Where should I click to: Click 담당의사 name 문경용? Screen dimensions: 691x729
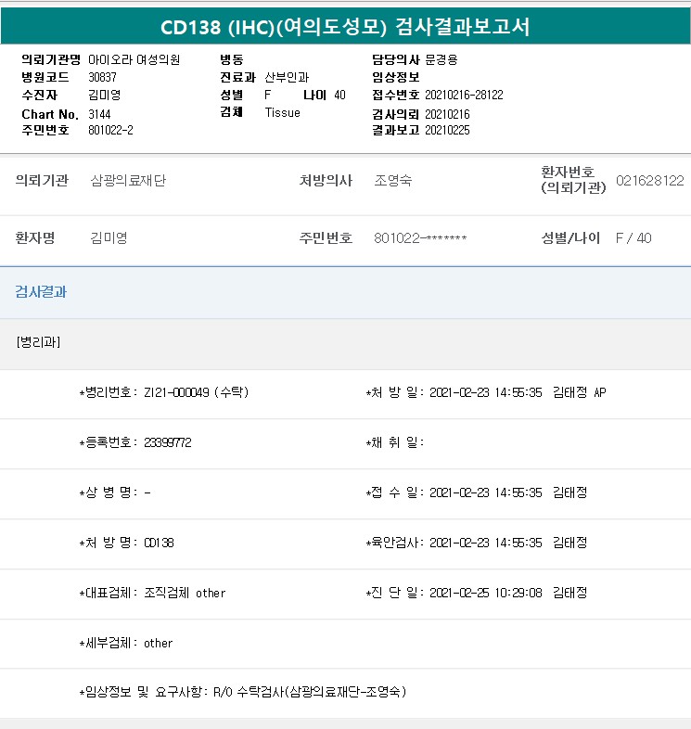(x=441, y=59)
